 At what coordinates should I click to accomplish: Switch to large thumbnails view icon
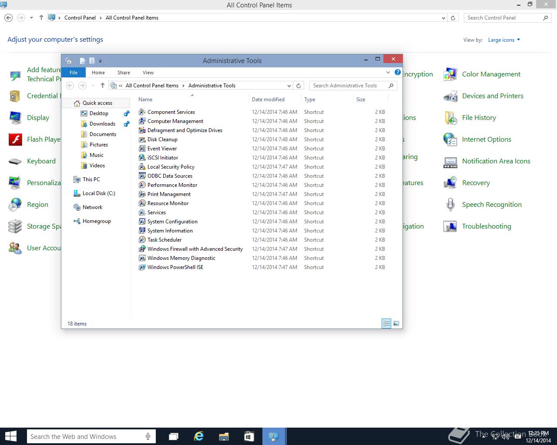tap(396, 323)
